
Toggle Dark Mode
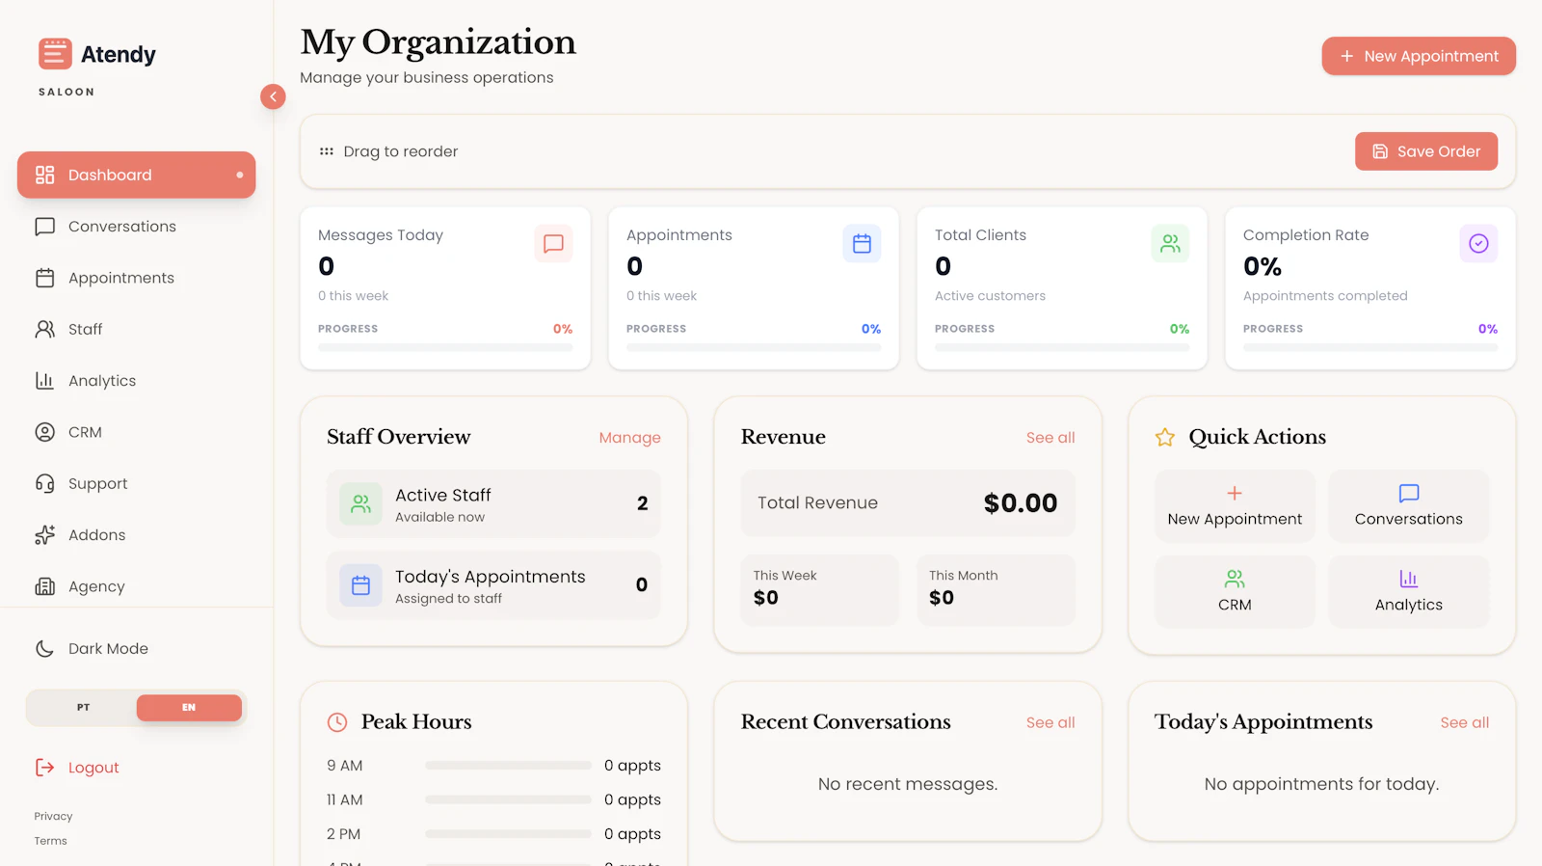[x=136, y=649]
